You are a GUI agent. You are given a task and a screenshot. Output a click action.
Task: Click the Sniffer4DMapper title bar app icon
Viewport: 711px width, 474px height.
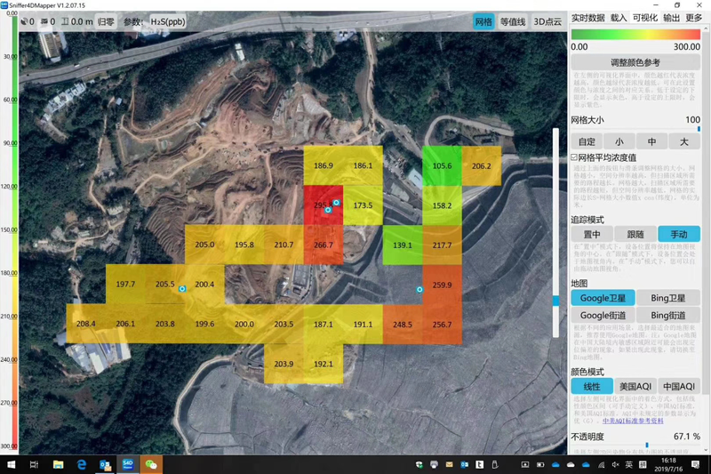[4, 5]
